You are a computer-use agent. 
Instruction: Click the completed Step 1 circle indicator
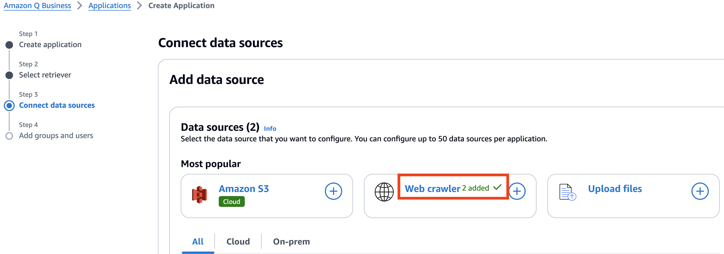coord(9,44)
